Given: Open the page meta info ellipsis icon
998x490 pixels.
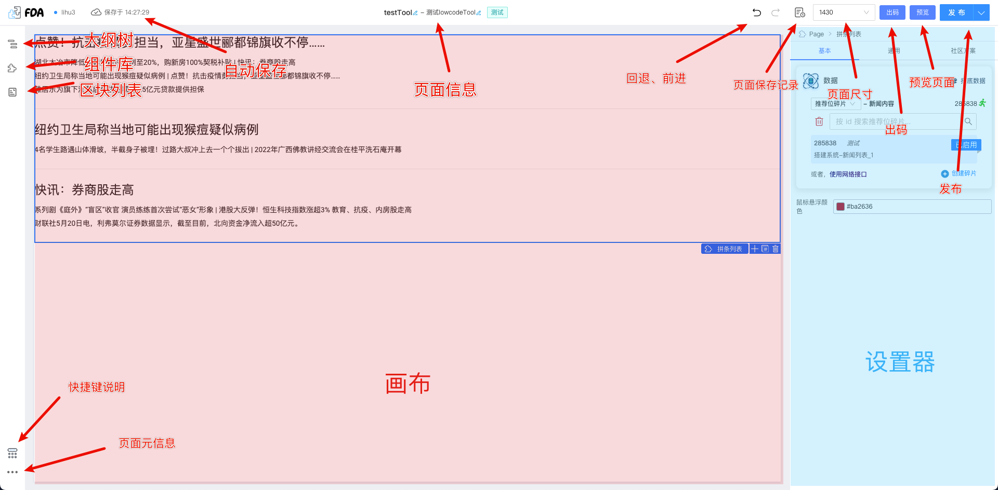Looking at the screenshot, I should (12, 472).
